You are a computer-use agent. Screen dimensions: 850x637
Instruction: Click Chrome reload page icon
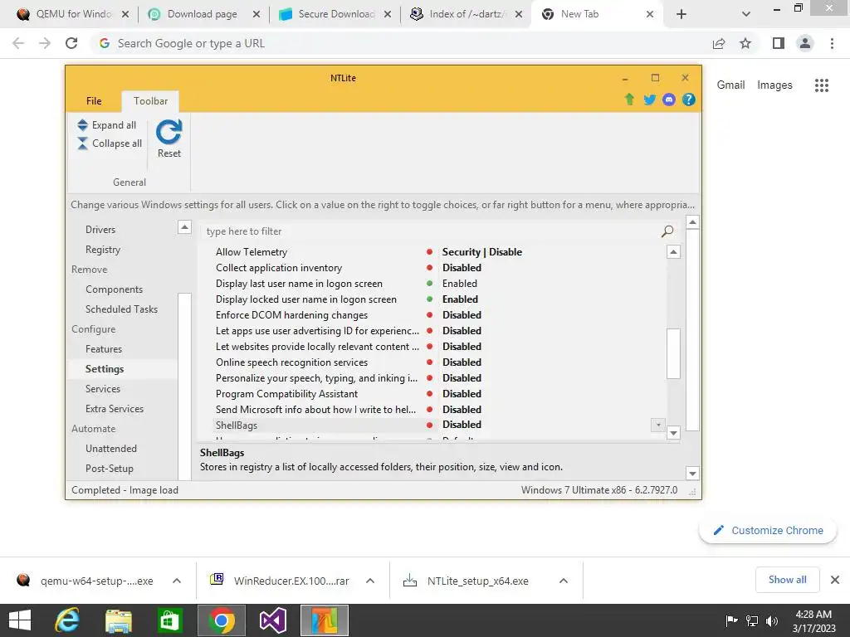click(x=71, y=43)
